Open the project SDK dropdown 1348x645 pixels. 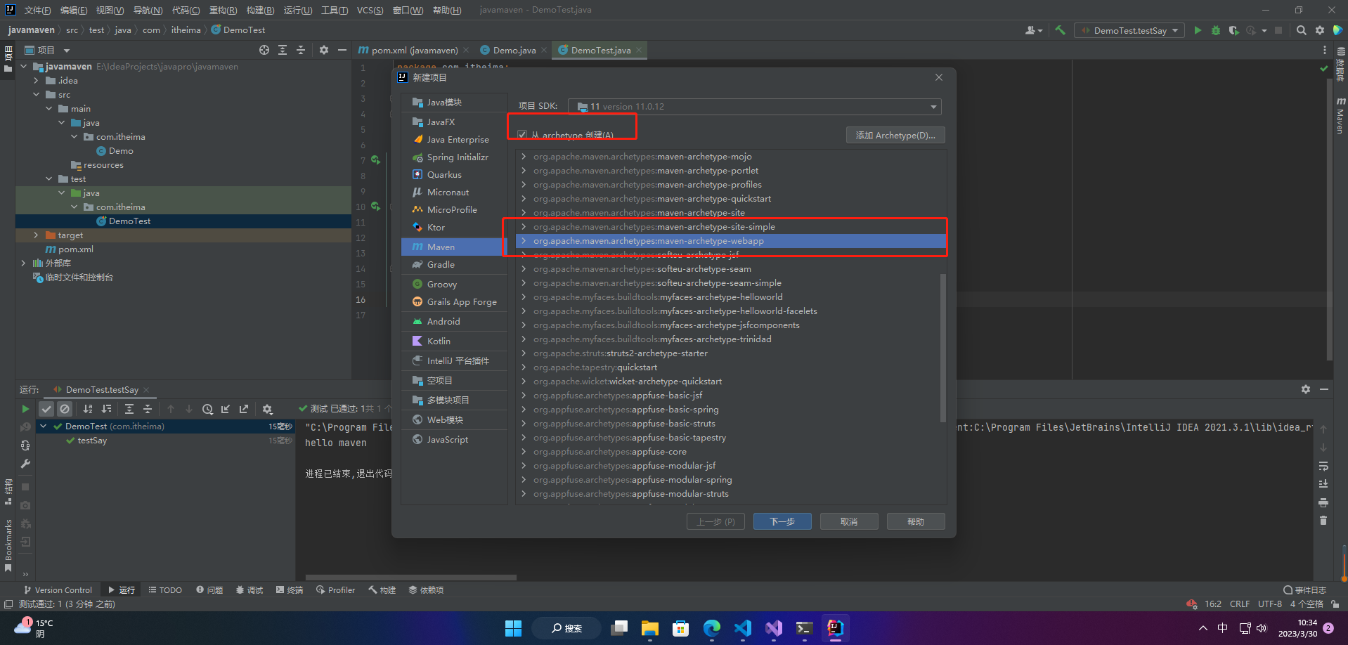[754, 107]
